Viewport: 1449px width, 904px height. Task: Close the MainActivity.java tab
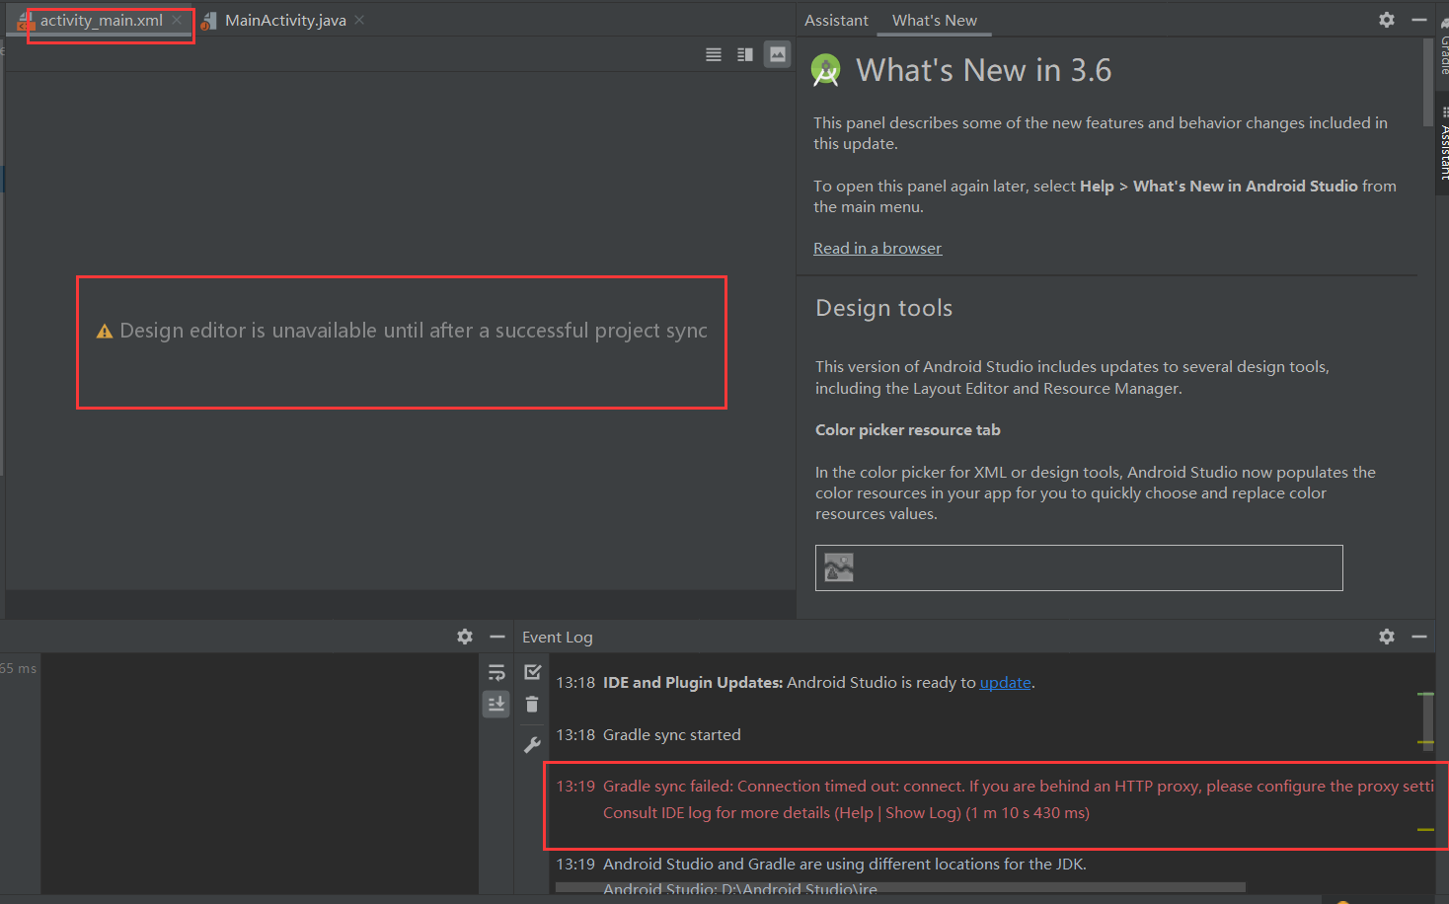coord(359,20)
